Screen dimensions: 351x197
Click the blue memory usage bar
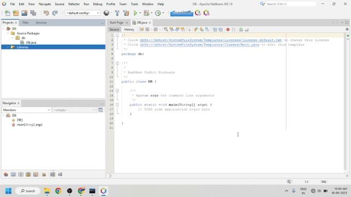coord(182,13)
